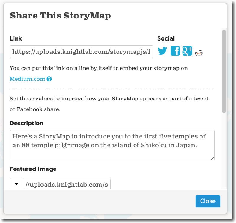Click the Reddit alien mascot icon
Image resolution: width=236 pixels, height=223 pixels.
click(x=198, y=52)
